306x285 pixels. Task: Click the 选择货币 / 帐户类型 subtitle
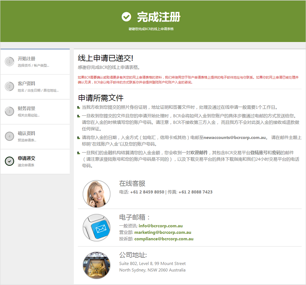33,65
